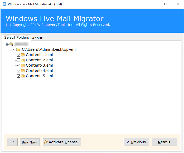Go back with the Previous button
The image size is (184, 153).
tap(136, 142)
